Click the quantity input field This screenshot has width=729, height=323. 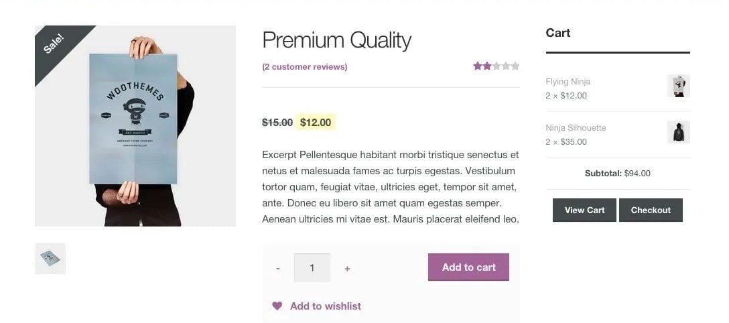click(312, 268)
